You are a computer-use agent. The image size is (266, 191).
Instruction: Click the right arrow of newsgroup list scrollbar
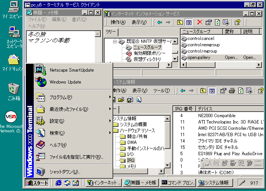pos(259,65)
